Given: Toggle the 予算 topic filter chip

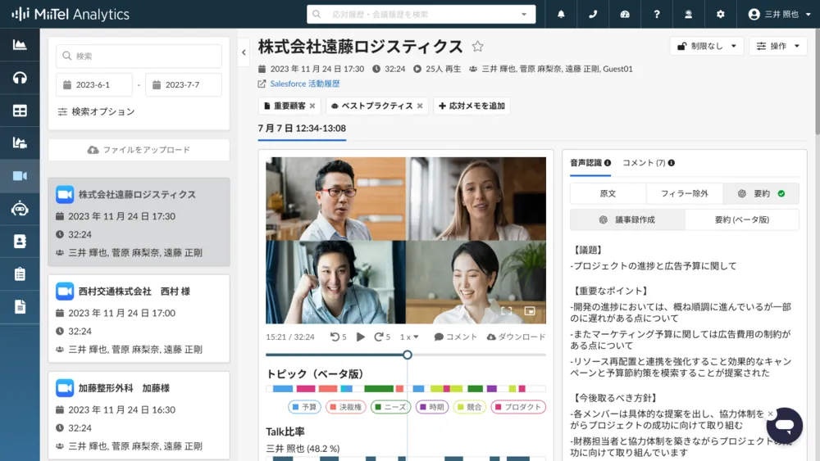Looking at the screenshot, I should pyautogui.click(x=304, y=407).
